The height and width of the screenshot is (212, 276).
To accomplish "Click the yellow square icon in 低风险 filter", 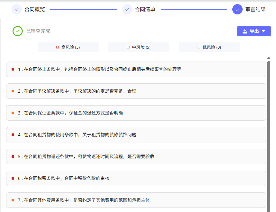I will [199, 47].
